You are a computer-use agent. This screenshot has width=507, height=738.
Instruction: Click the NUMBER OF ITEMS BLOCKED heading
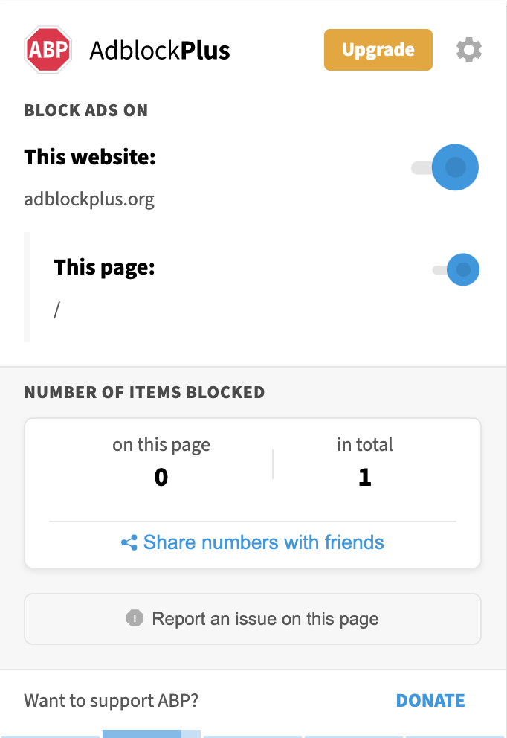point(144,392)
